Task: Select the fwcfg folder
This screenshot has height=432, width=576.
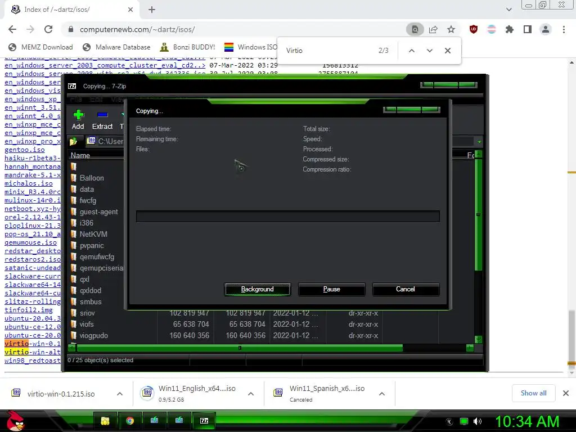Action: coord(88,201)
